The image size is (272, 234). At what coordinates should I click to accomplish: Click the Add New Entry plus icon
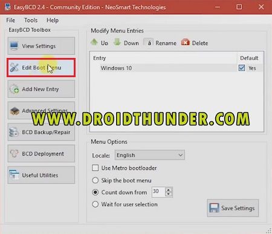(14, 89)
